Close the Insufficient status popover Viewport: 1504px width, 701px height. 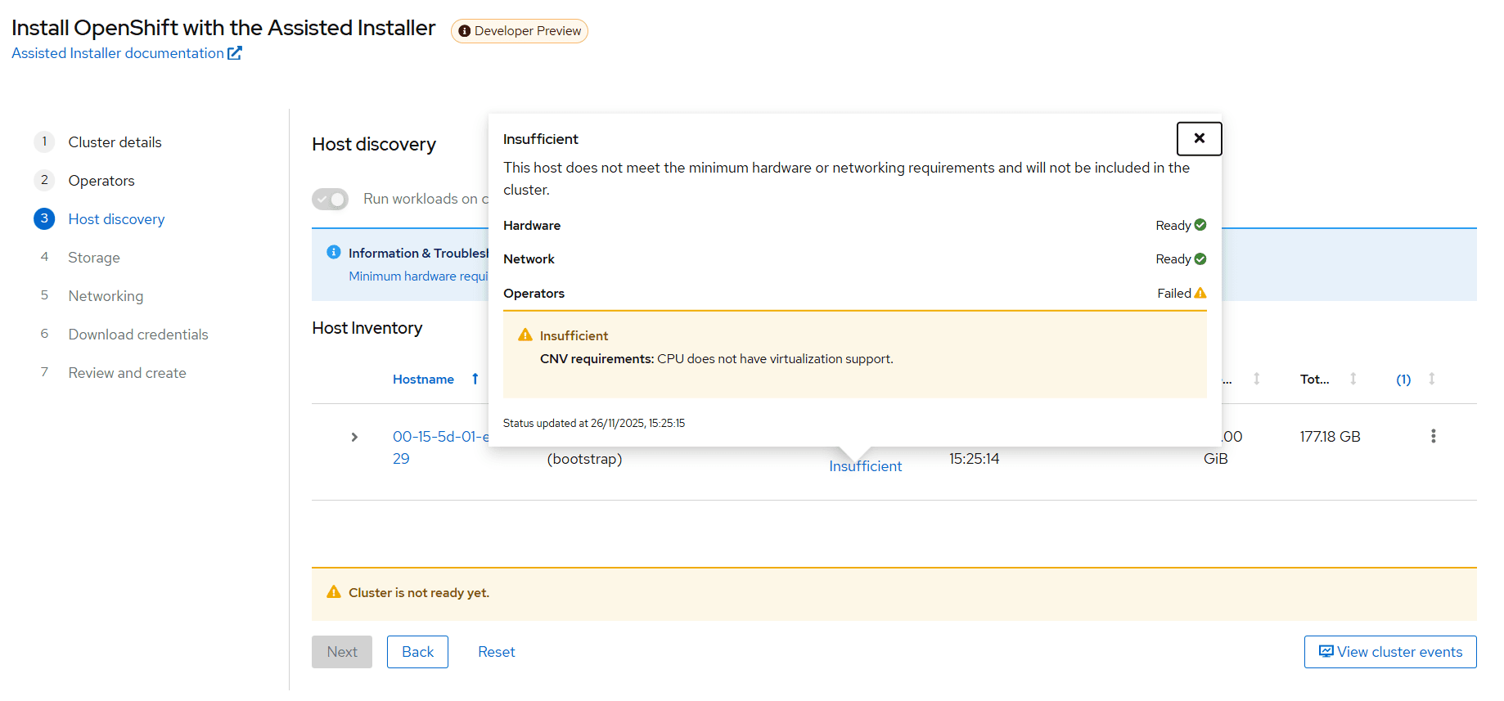point(1199,138)
